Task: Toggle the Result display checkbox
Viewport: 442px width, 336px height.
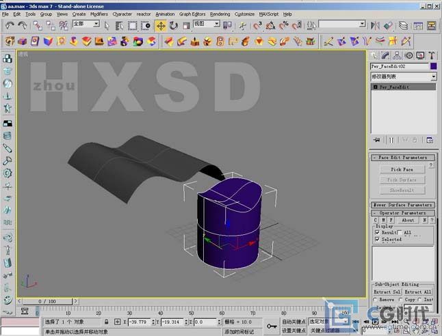Action: (x=377, y=232)
